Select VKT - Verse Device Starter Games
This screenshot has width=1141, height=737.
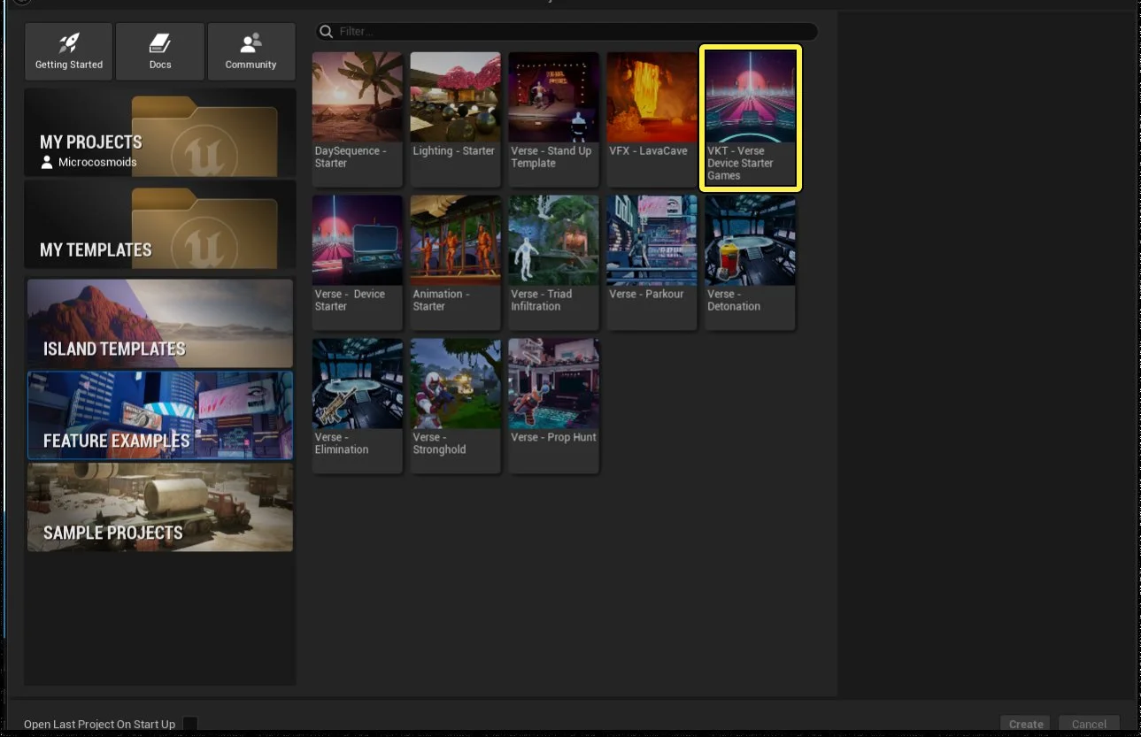(x=751, y=119)
